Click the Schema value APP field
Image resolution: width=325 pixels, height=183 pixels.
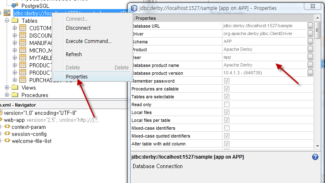(265, 41)
